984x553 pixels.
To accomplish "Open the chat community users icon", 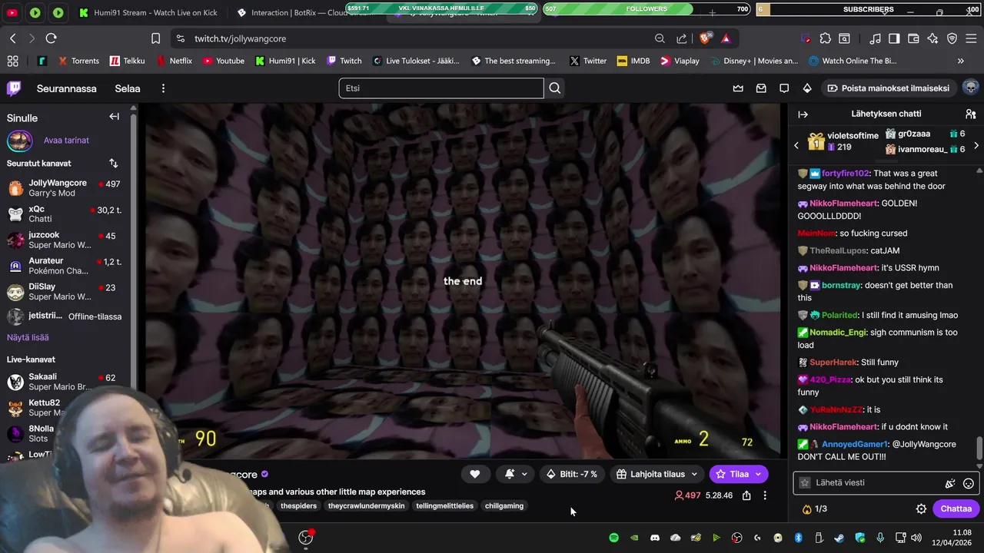I will (970, 114).
